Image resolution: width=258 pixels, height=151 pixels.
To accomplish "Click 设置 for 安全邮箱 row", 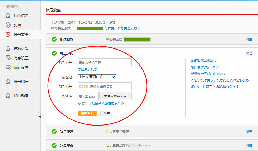I will 249,145.
